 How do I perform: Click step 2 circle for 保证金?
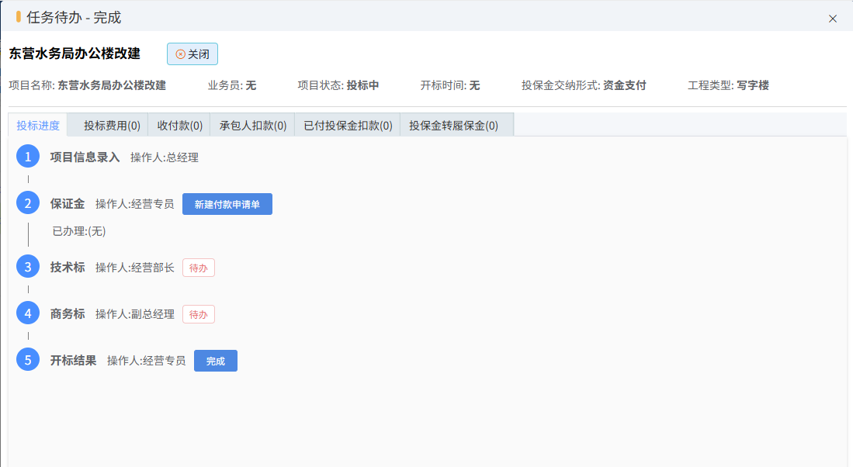28,204
